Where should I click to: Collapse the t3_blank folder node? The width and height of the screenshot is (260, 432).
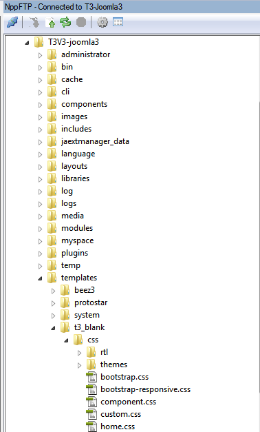click(54, 328)
